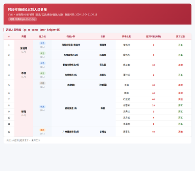The height and width of the screenshot is (171, 195).
Task: Click late duration 29 in row 8
Action: pos(153,106)
